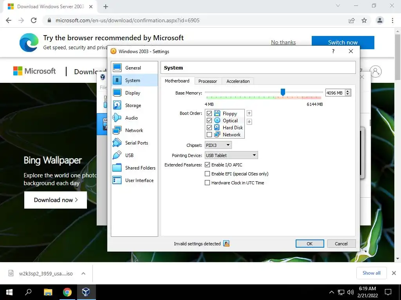Image resolution: width=401 pixels, height=300 pixels.
Task: Switch to the Processor tab
Action: [x=208, y=81]
